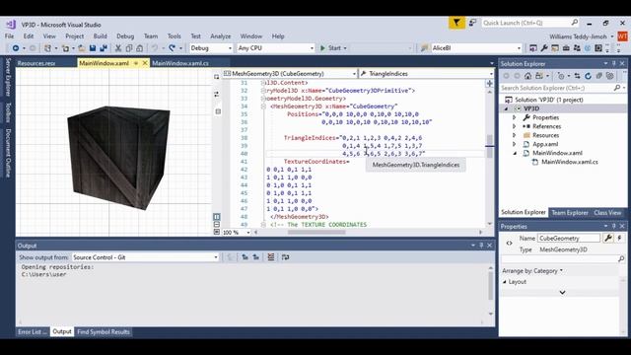Click the swap panes icon in designer
The image size is (631, 355).
217,95
